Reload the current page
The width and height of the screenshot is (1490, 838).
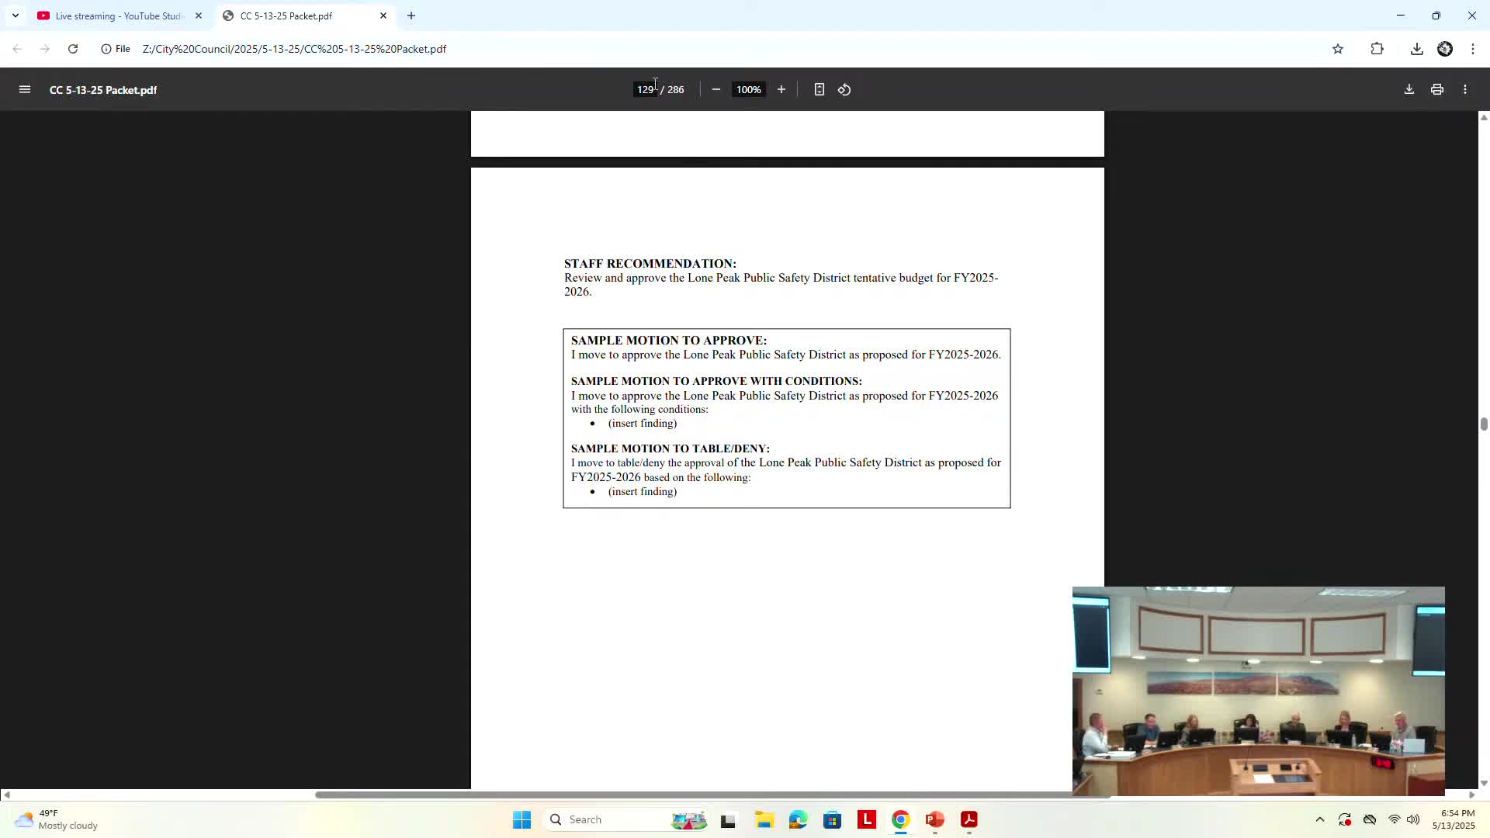pyautogui.click(x=73, y=49)
